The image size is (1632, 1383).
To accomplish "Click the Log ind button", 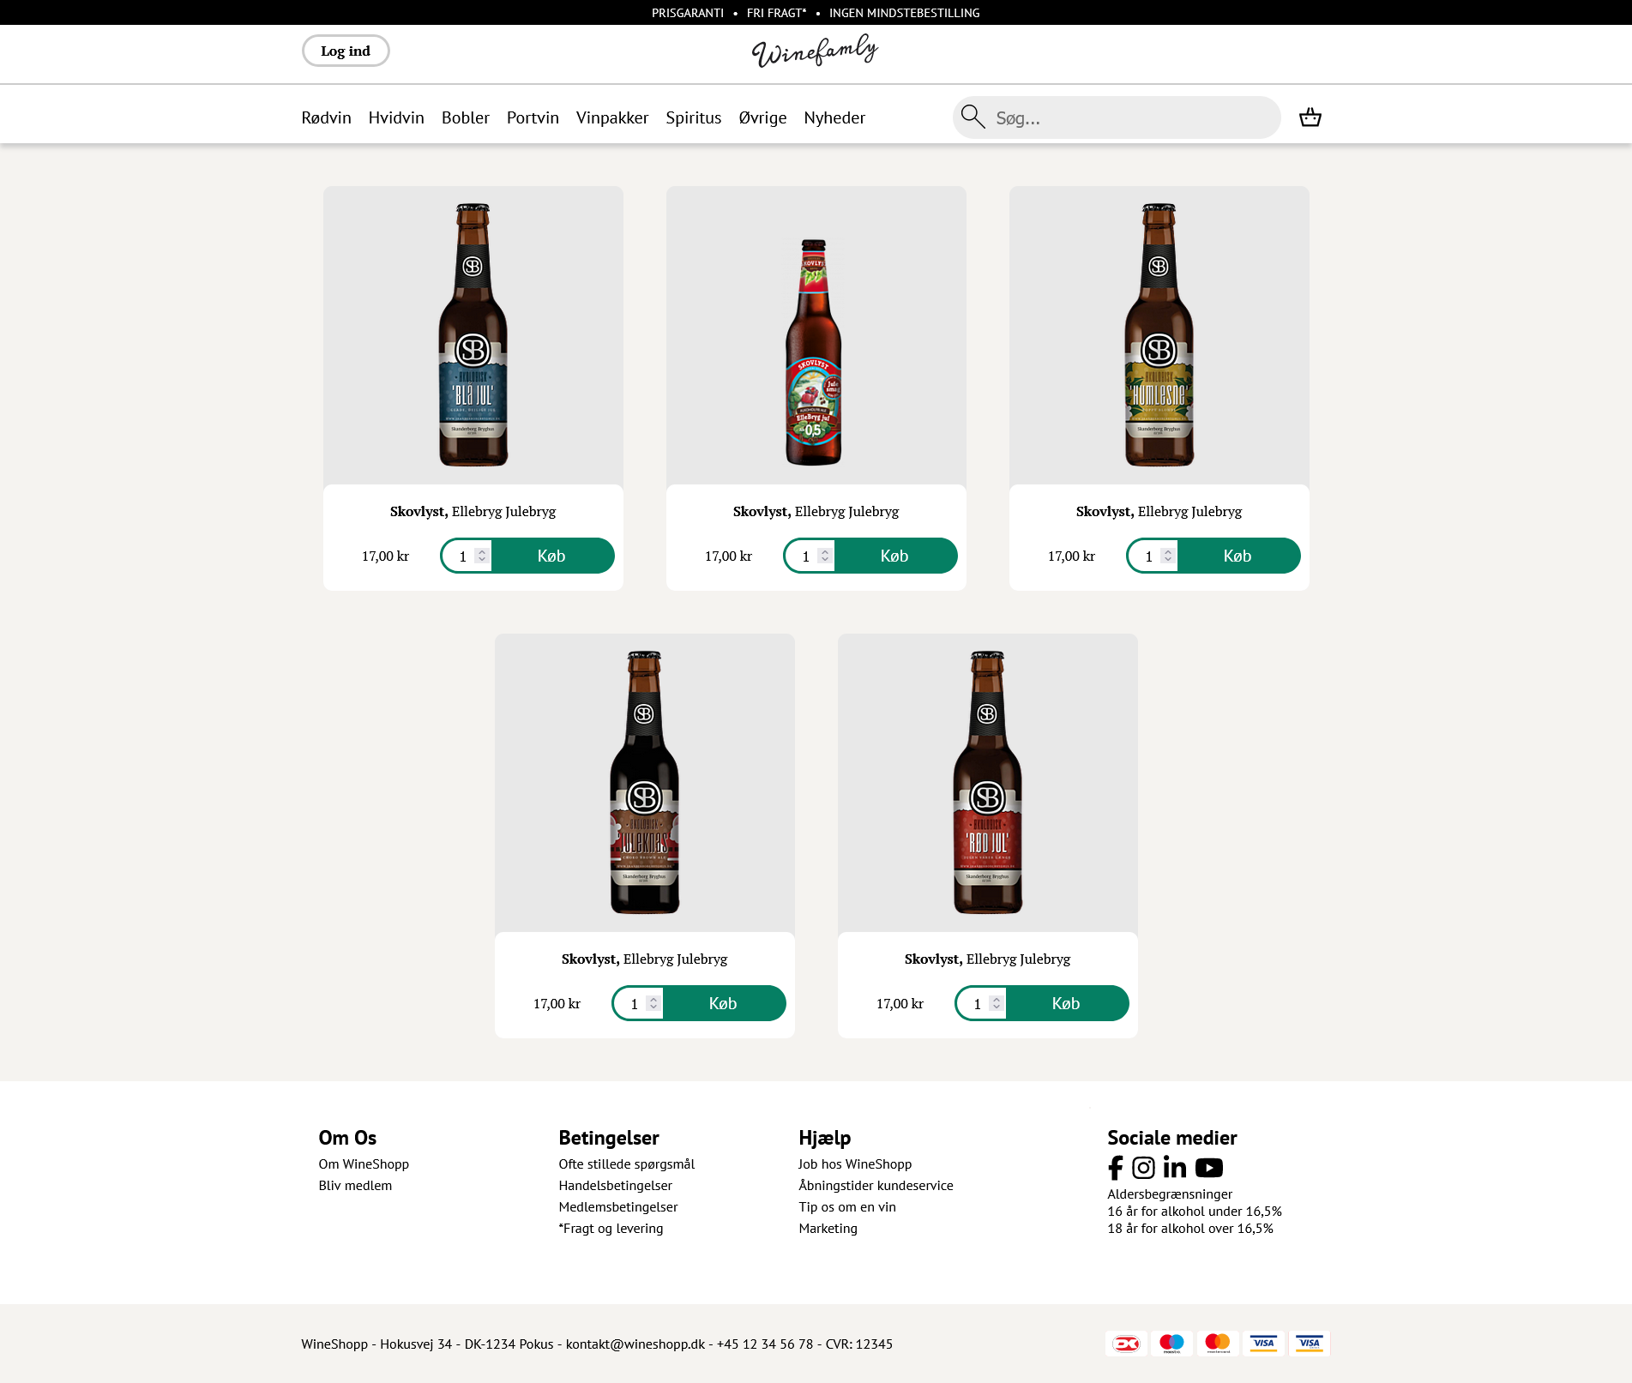I will coord(346,51).
